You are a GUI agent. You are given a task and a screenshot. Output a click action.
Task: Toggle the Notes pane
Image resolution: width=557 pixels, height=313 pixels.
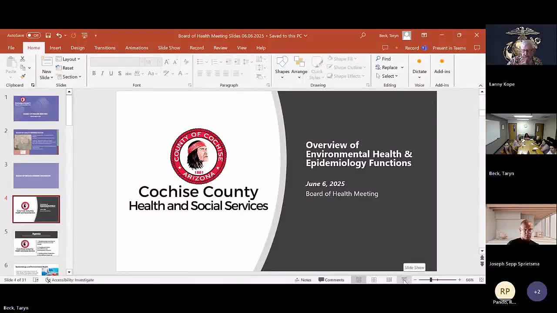coord(303,280)
